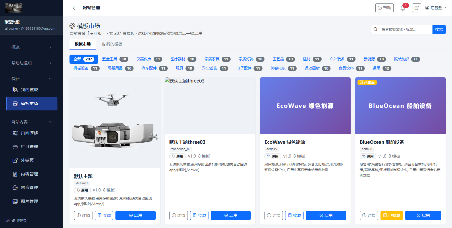The image size is (452, 228).
Task: Filter by 食品饮料 category
Action: 351,68
